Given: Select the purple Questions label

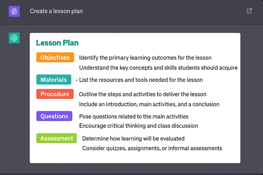Looking at the screenshot, I should (x=54, y=116).
